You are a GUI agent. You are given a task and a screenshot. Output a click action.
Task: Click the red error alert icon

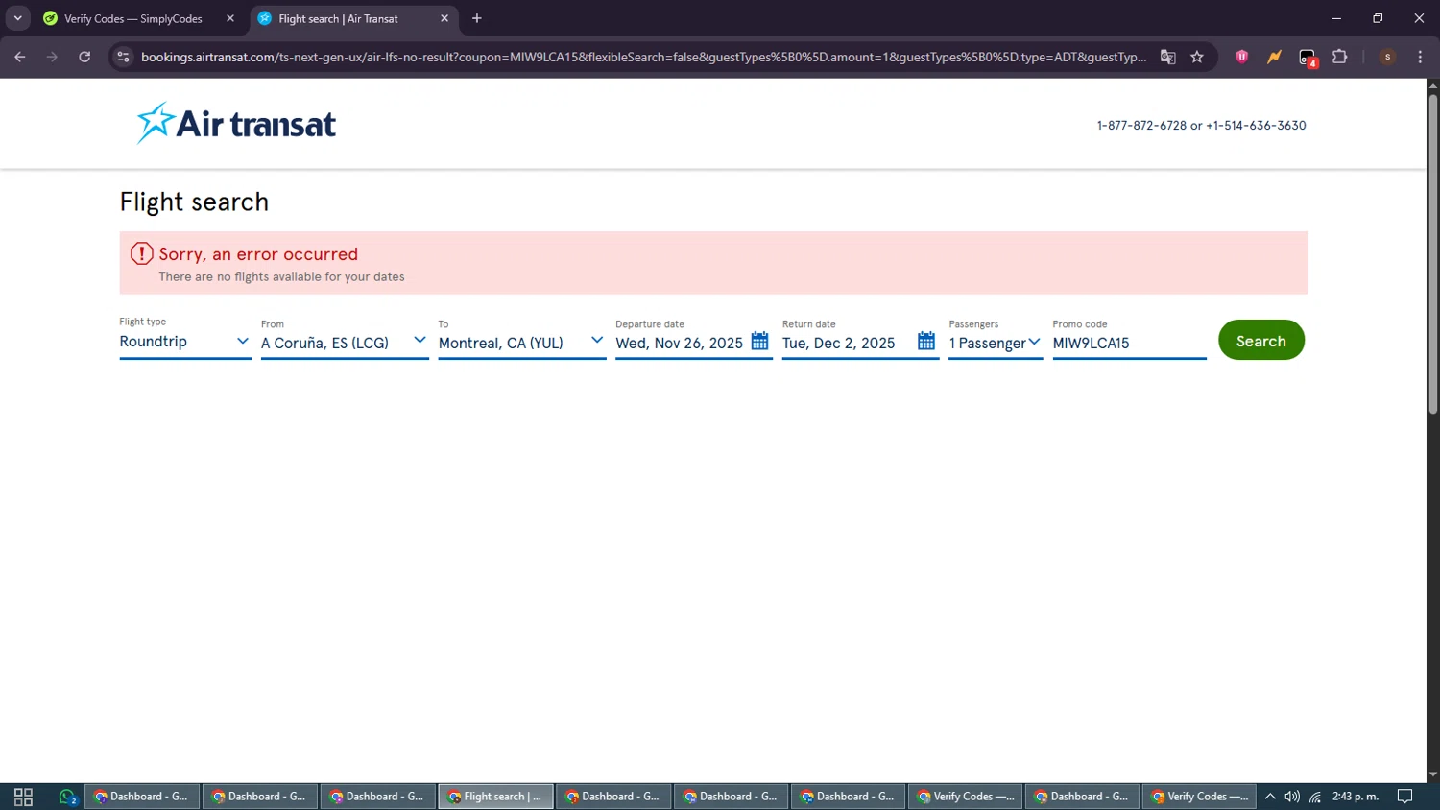[141, 253]
